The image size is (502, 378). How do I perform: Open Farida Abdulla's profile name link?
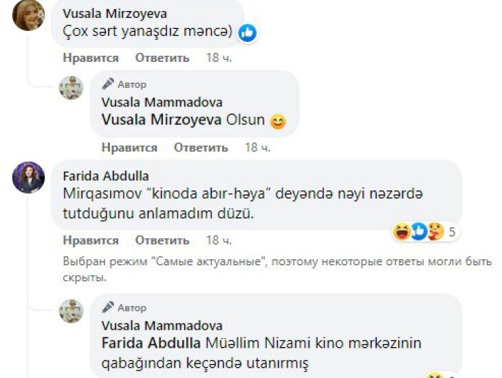click(105, 176)
